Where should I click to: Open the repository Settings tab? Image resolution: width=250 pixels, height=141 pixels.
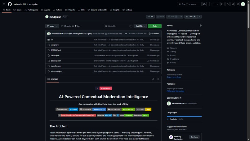tap(127, 10)
